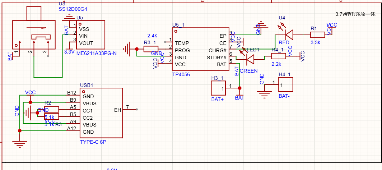Click the CC2 pin name

(x=88, y=118)
